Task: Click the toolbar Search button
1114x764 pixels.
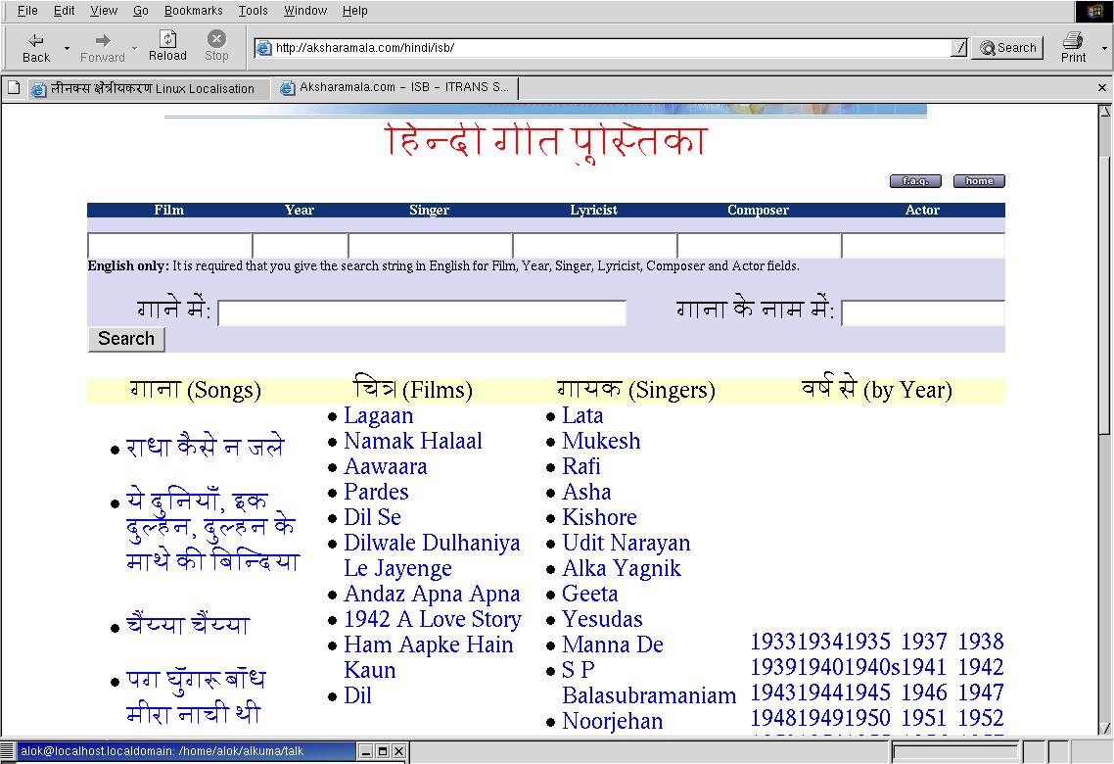Action: click(x=1007, y=48)
